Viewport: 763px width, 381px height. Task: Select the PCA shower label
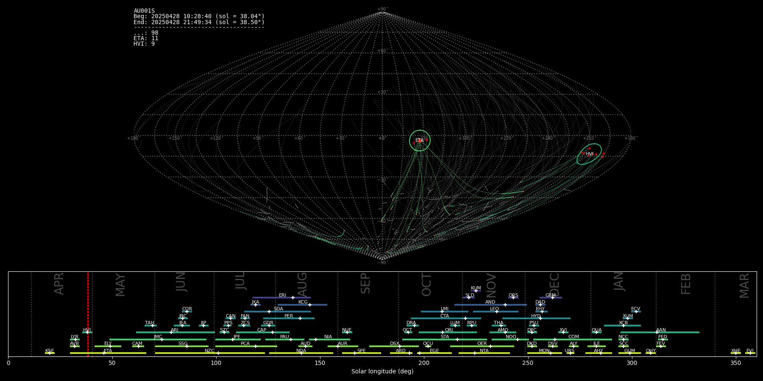coord(245,344)
